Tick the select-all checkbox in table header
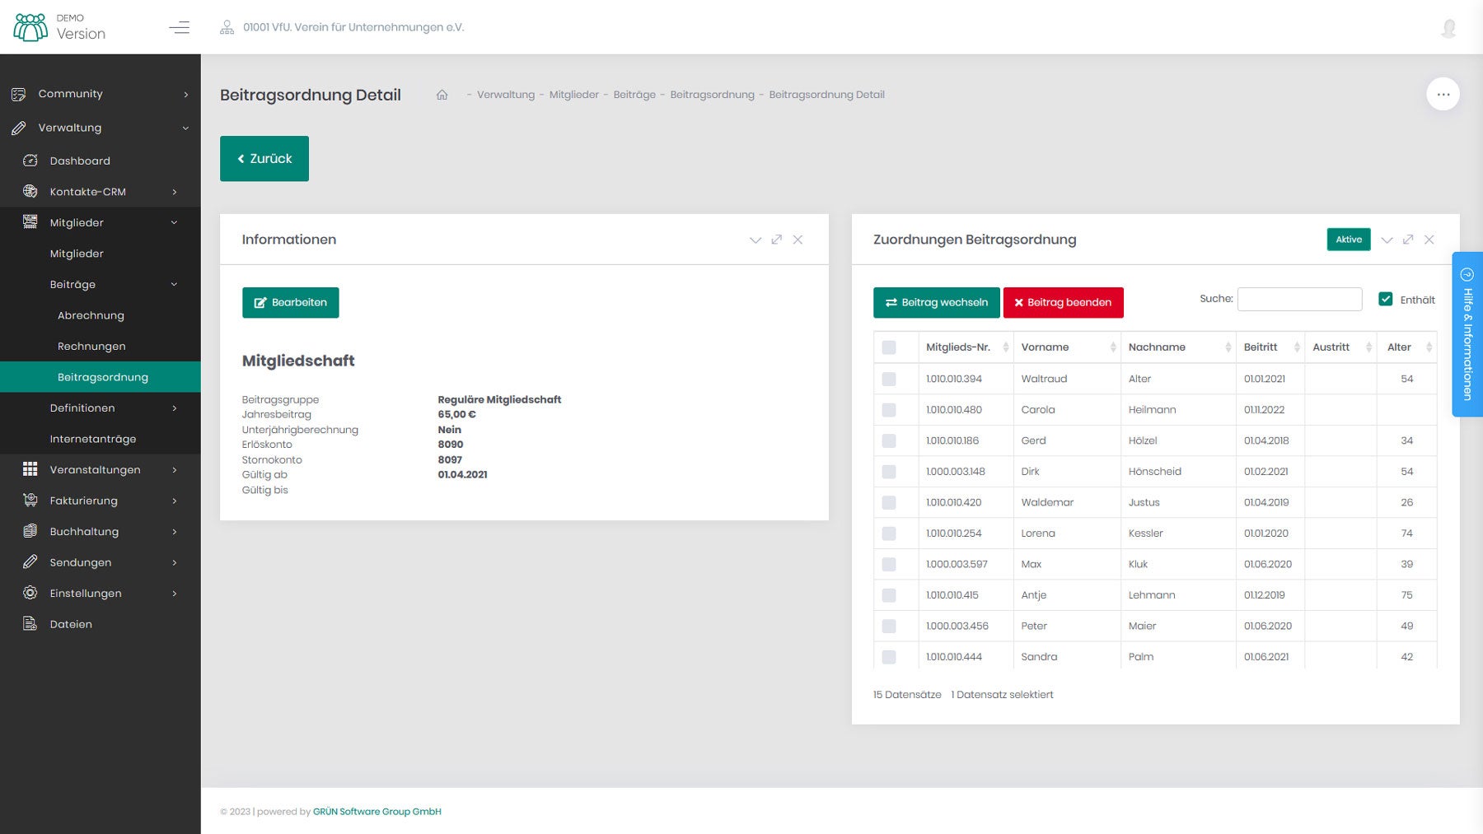This screenshot has height=834, width=1483. tap(889, 347)
